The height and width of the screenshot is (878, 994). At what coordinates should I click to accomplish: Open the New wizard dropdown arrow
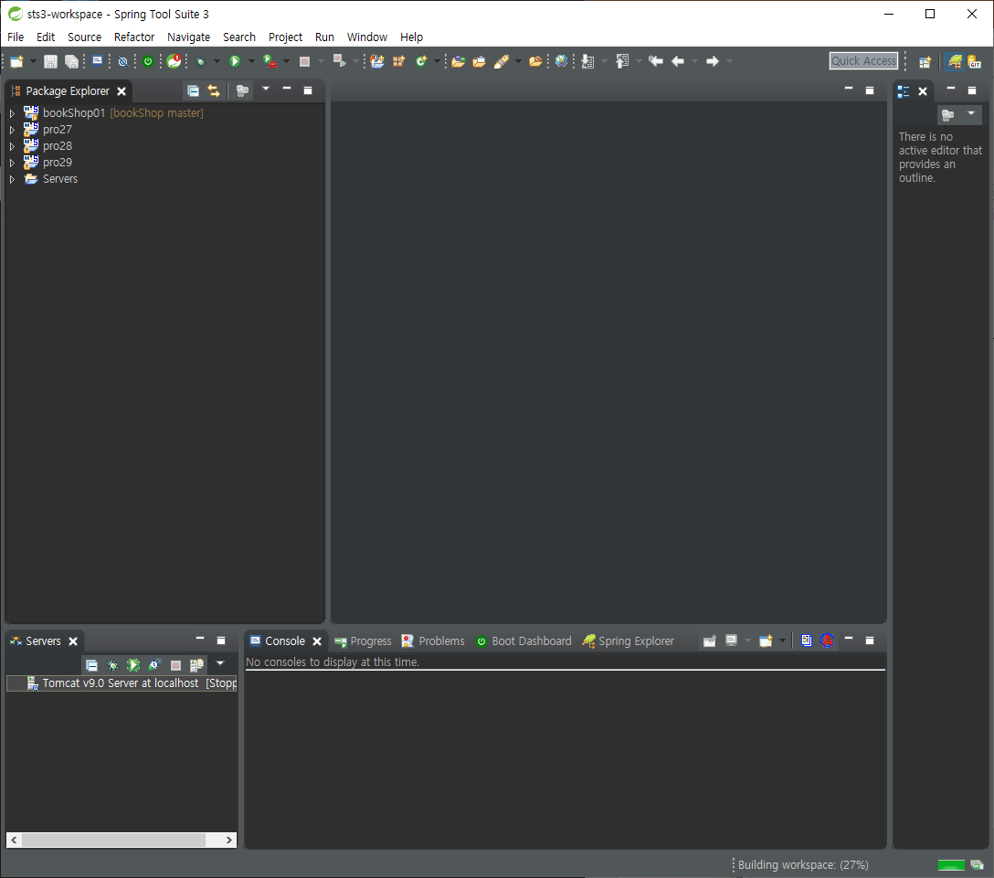(32, 61)
